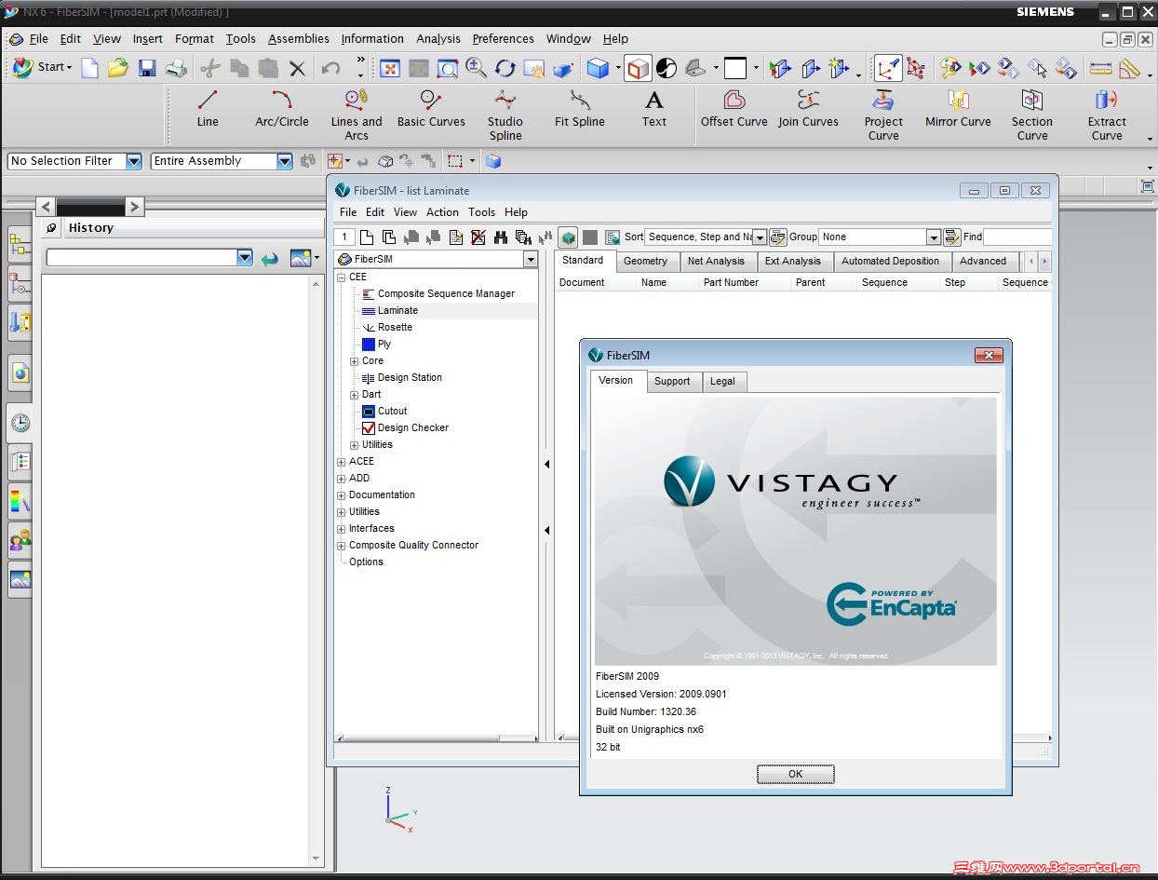Open the No Selection Filter dropdown
Viewport: 1158px width, 880px height.
point(133,160)
